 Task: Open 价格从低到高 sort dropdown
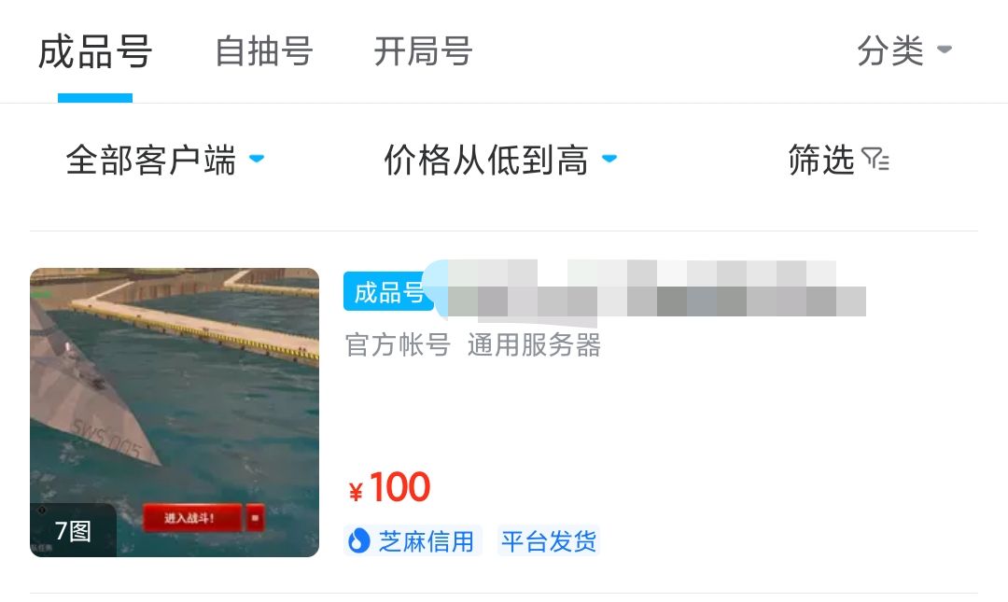[x=500, y=160]
